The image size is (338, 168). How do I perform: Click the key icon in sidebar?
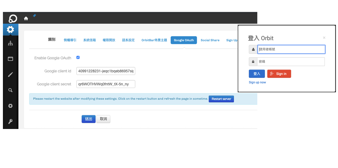pyautogui.click(x=11, y=121)
